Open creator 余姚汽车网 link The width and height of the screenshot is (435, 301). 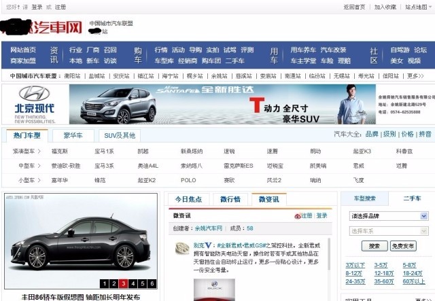[x=209, y=228]
